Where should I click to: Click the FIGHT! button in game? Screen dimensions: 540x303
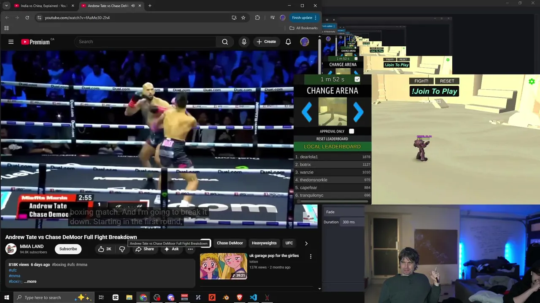click(x=421, y=81)
